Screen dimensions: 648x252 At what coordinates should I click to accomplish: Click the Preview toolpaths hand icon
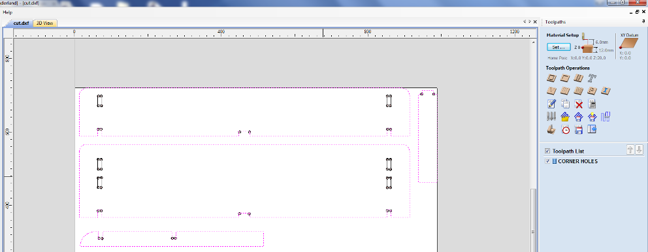point(551,130)
